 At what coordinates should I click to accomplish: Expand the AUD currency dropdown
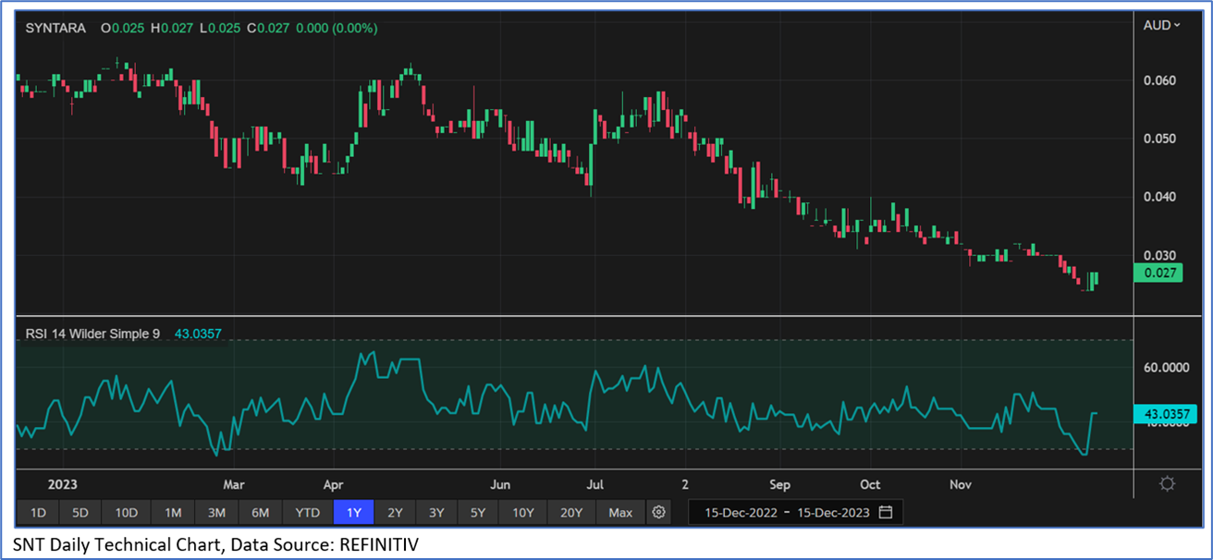(1161, 25)
